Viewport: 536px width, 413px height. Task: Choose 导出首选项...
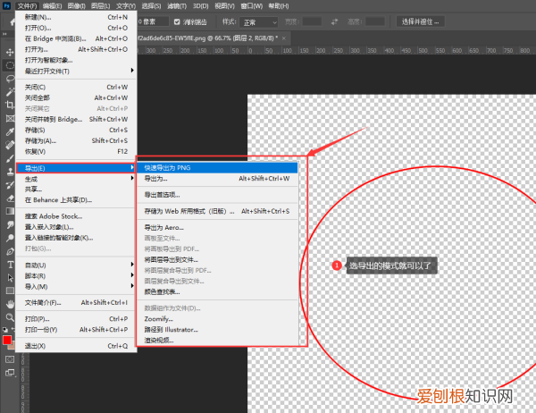(217, 195)
